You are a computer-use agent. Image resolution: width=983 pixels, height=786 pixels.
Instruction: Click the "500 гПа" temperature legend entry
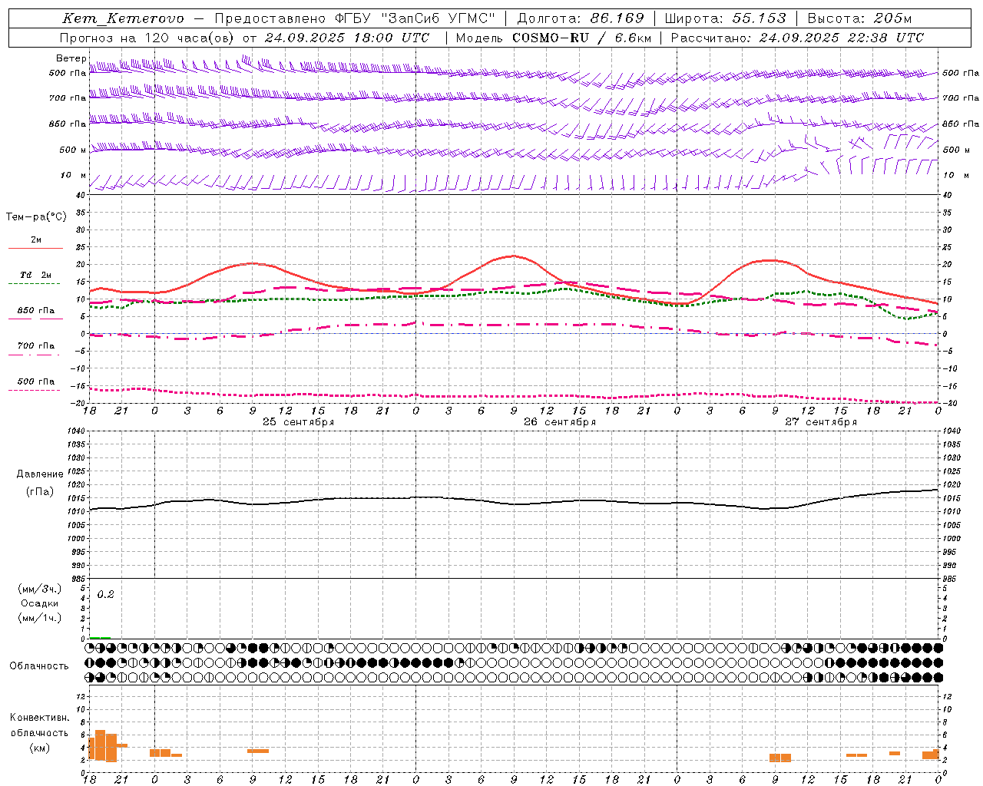(x=35, y=381)
